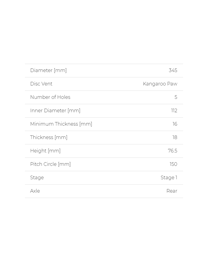Select the "Rear" axle value

coord(172,191)
